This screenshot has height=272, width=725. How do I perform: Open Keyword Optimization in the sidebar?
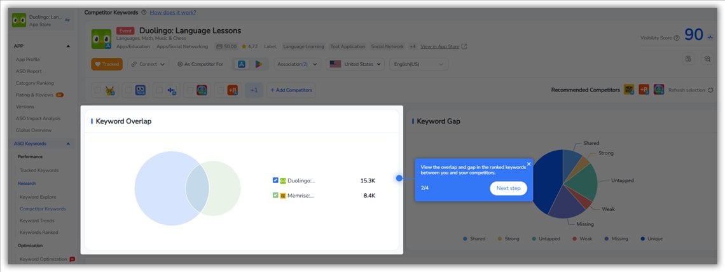click(43, 259)
